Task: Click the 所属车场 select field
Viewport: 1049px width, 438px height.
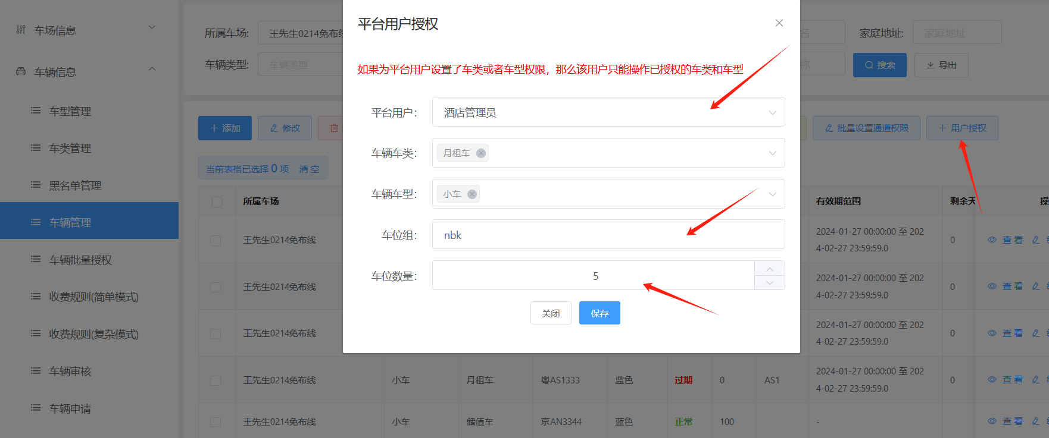Action: pos(301,33)
